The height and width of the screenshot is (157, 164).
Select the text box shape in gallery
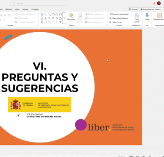coord(42,15)
